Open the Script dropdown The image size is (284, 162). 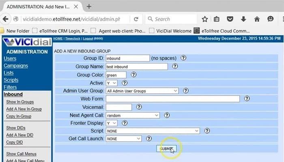tap(153, 131)
